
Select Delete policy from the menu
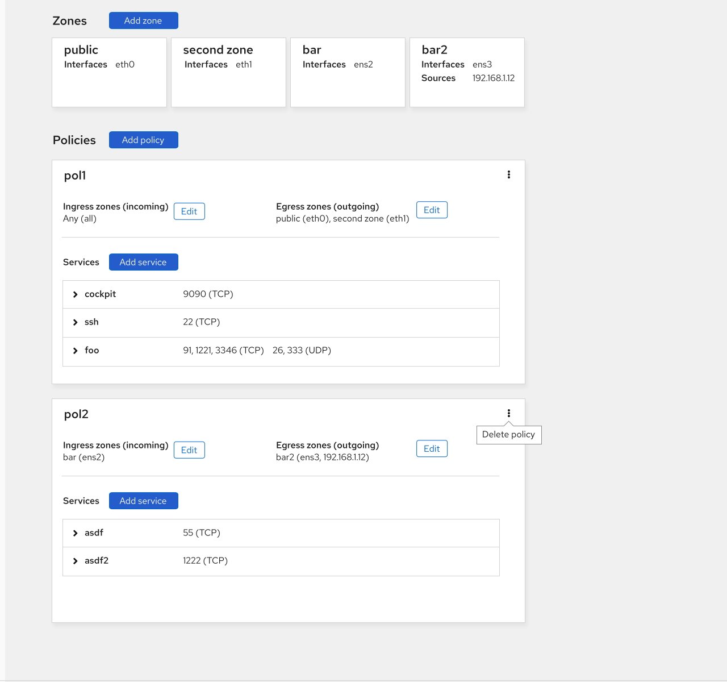coord(508,435)
